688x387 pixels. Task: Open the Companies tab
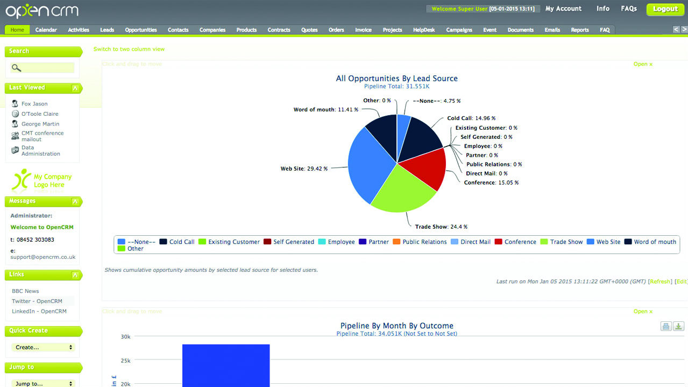[x=212, y=30]
